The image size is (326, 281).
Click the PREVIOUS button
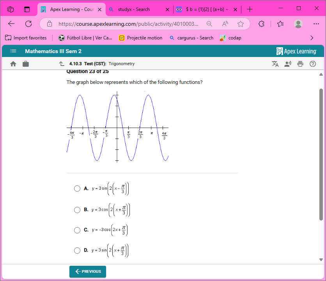point(87,272)
